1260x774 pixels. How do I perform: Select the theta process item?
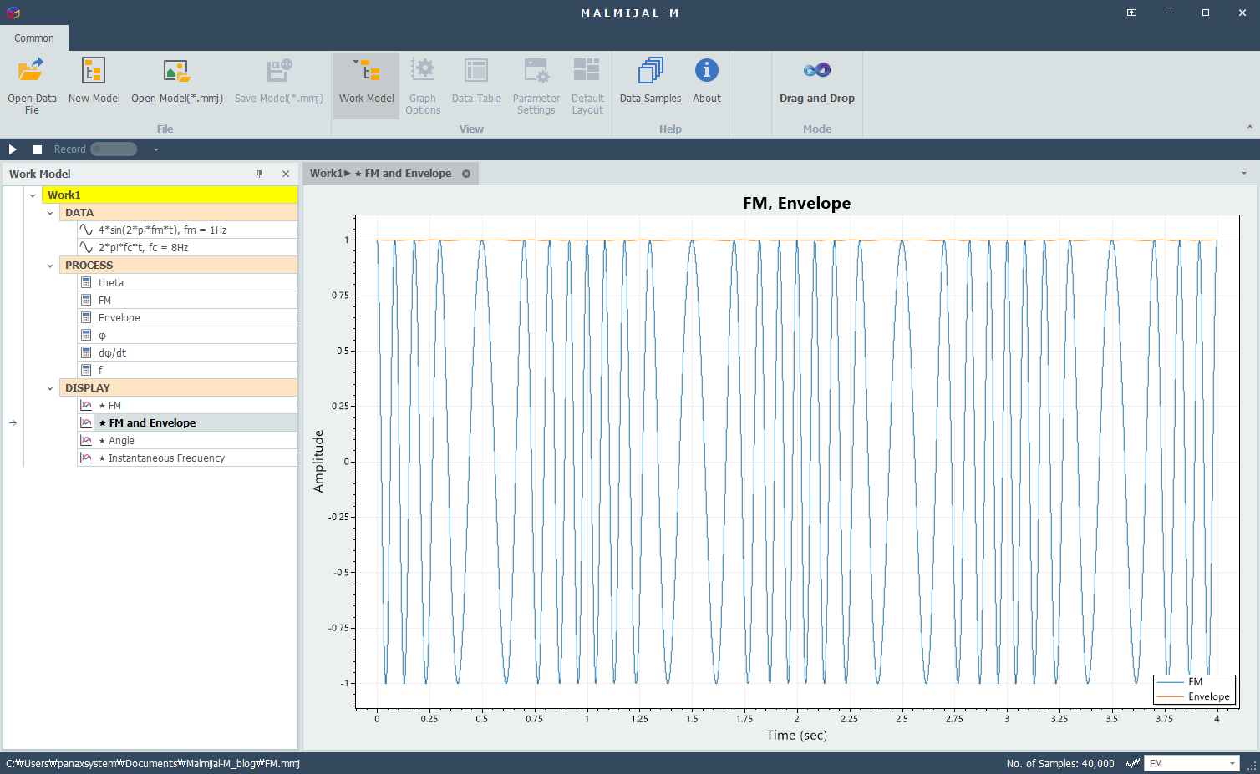(187, 282)
